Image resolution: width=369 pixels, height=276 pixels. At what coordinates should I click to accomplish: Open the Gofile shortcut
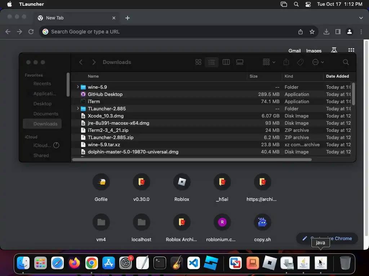pos(101,187)
